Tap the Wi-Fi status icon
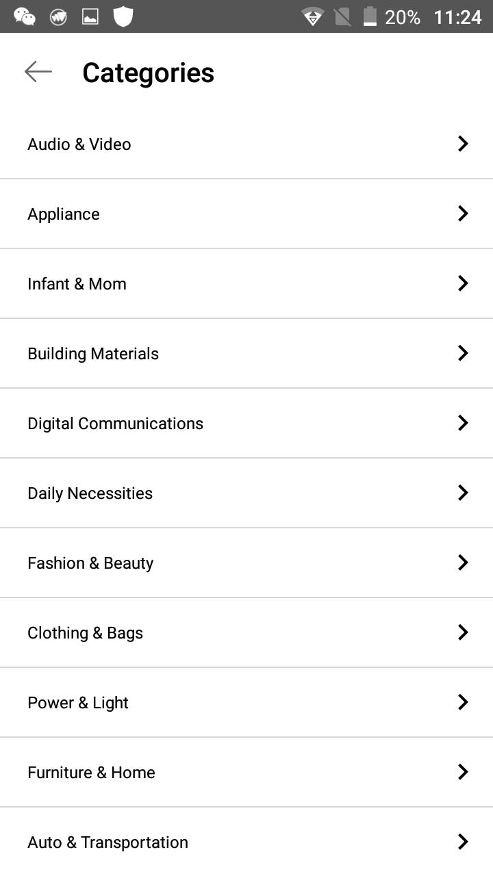Viewport: 493px width, 876px height. (x=313, y=16)
